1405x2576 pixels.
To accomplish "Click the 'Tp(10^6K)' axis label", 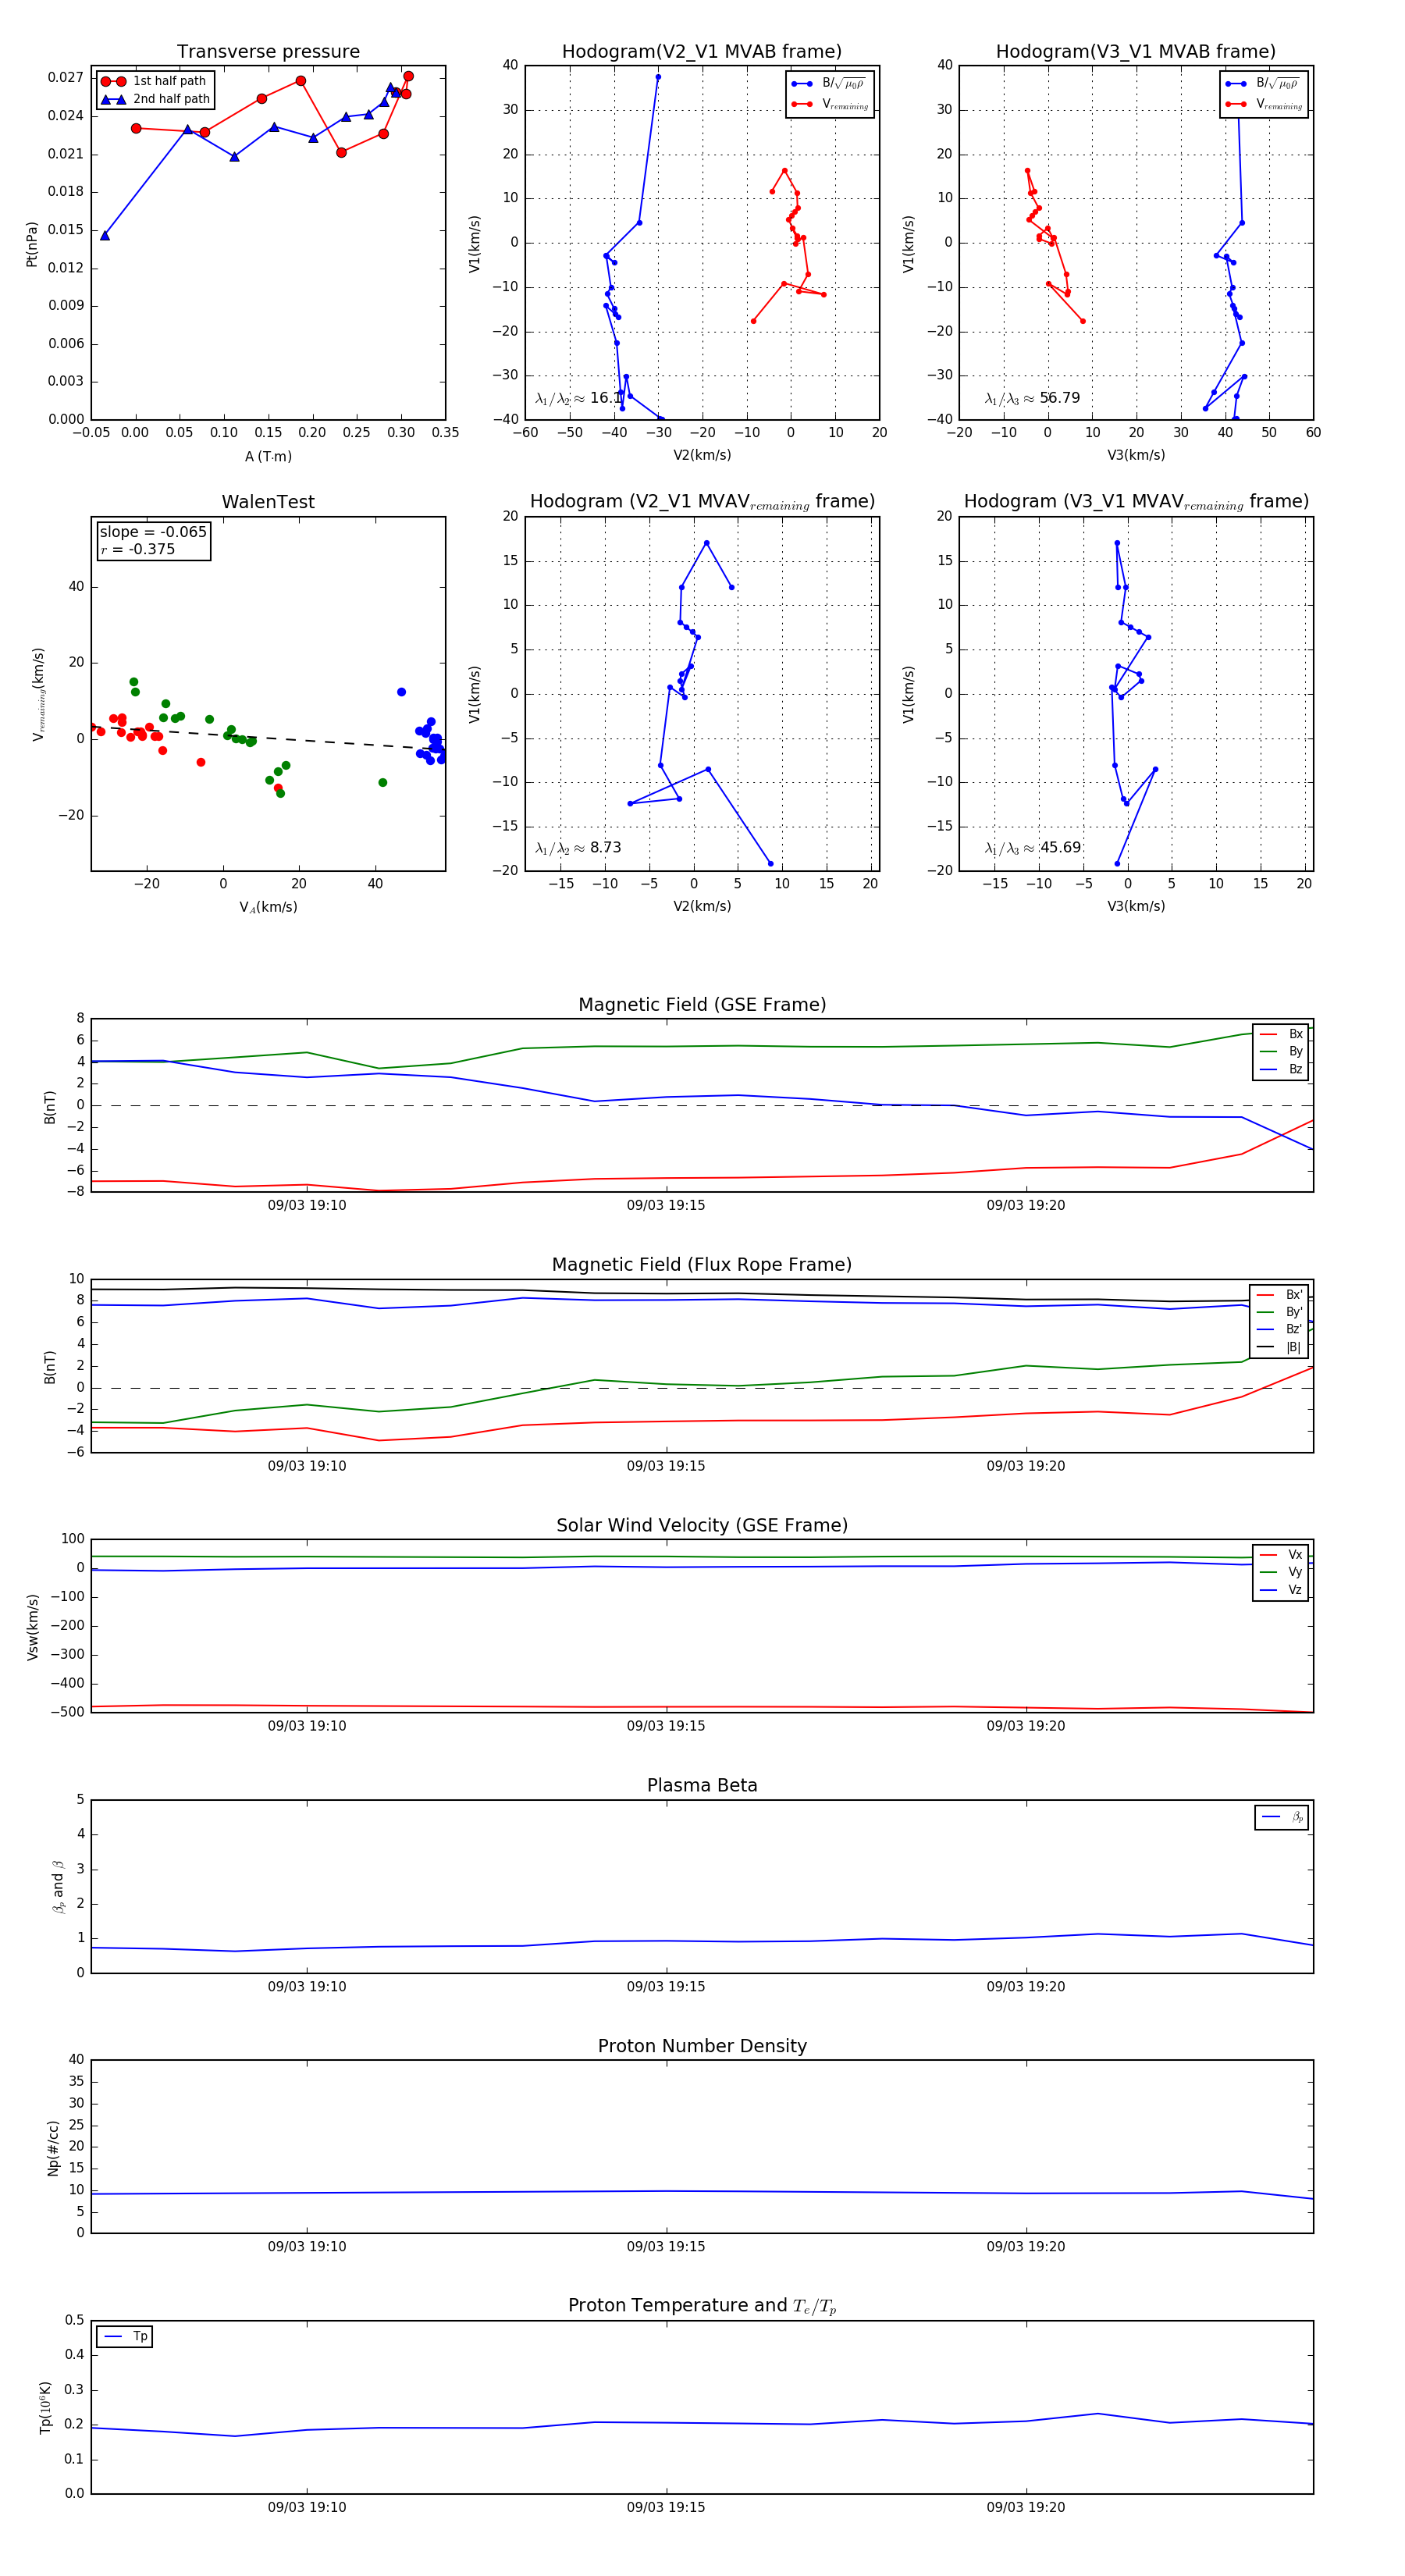I will (45, 2407).
